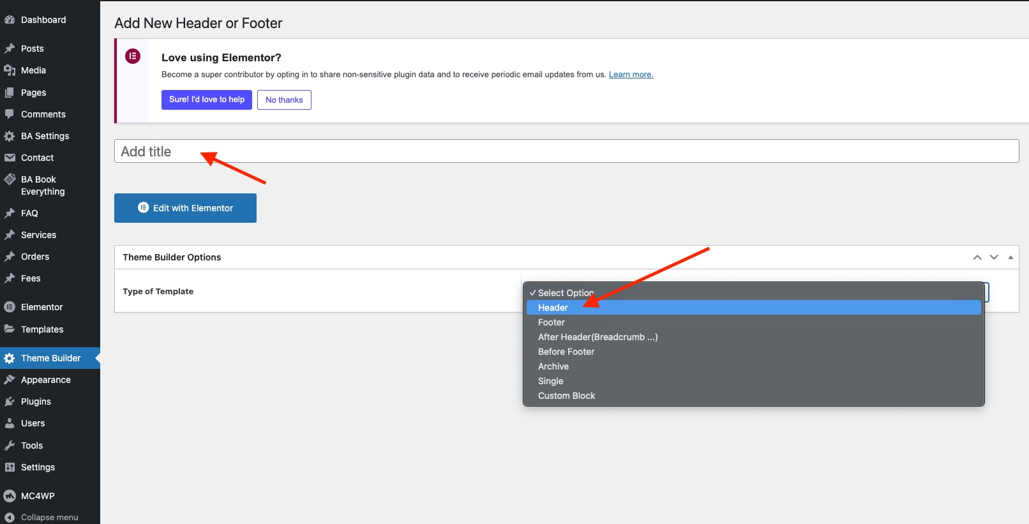Click the Tools wrench icon

[x=10, y=445]
